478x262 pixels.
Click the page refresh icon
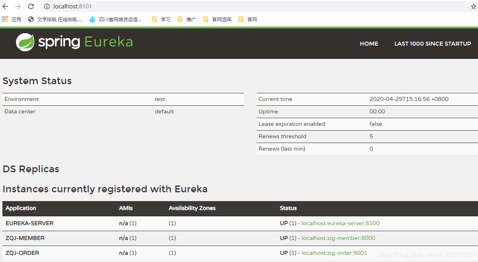tap(31, 6)
